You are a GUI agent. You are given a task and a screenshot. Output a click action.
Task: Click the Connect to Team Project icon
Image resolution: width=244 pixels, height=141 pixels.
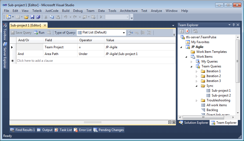(195, 31)
